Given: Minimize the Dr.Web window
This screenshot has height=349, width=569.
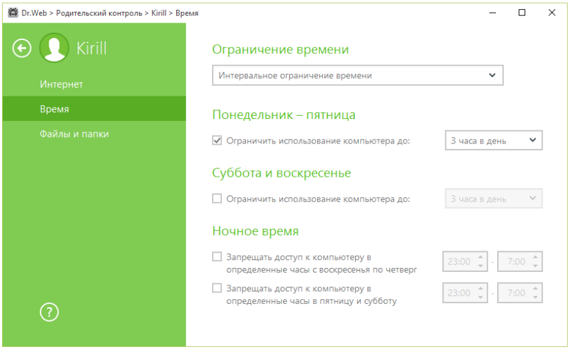Looking at the screenshot, I should pyautogui.click(x=493, y=13).
